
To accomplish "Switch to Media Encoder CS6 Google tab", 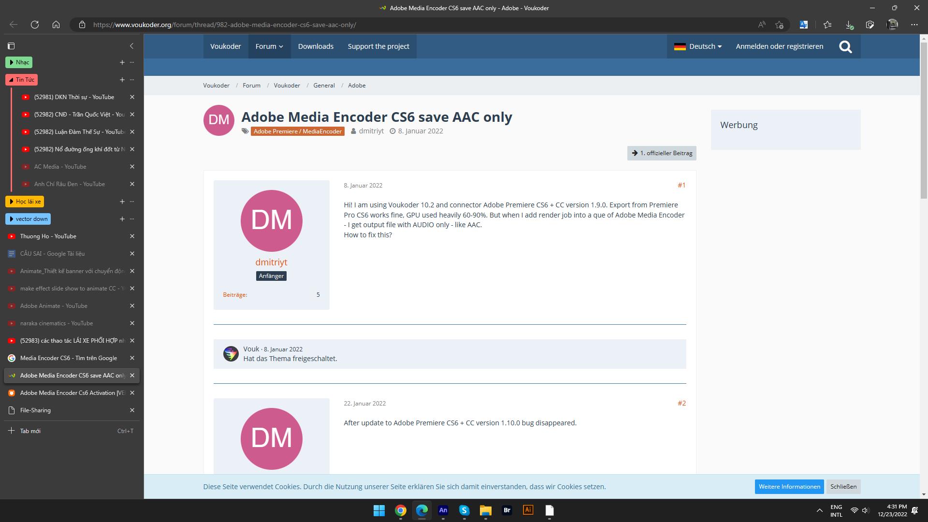I will point(68,358).
